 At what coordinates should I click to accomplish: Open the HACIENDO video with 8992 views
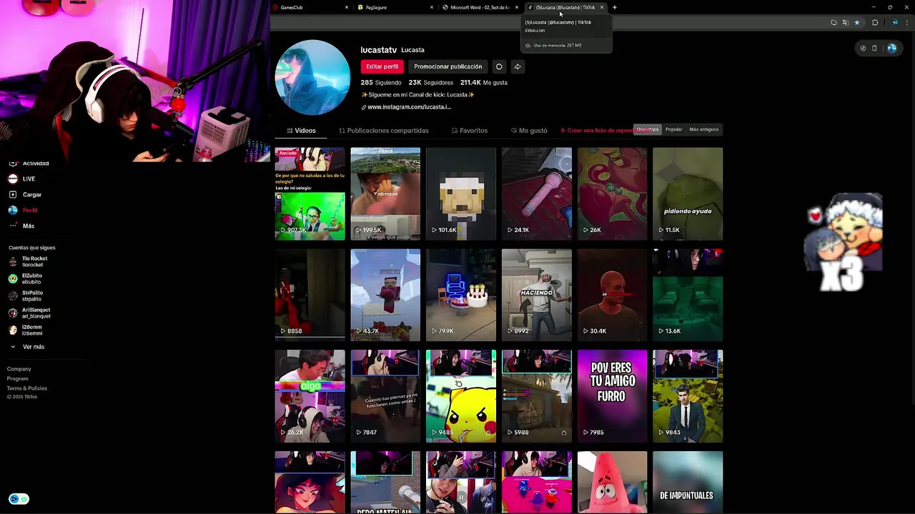click(537, 295)
